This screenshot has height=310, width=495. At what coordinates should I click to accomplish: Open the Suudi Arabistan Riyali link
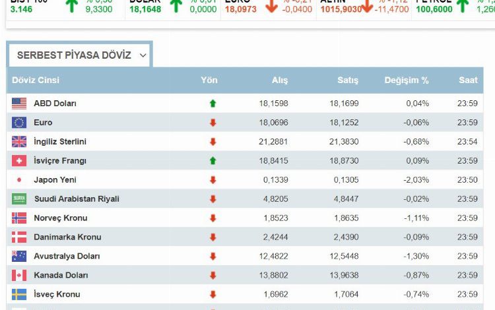(77, 199)
